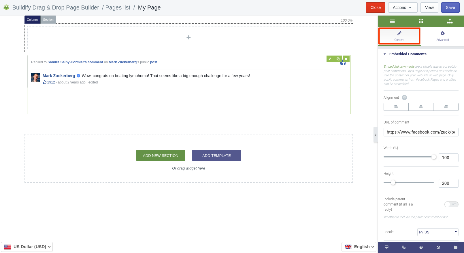Click the red Close button
The width and height of the screenshot is (464, 253).
[376, 7]
